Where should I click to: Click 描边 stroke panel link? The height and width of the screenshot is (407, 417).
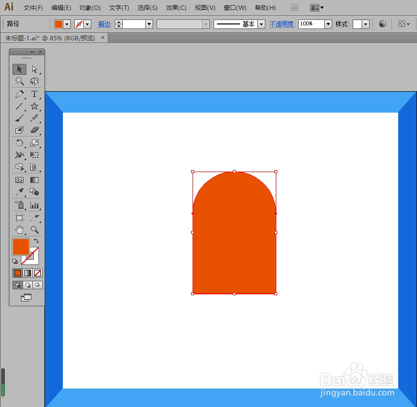click(x=105, y=24)
